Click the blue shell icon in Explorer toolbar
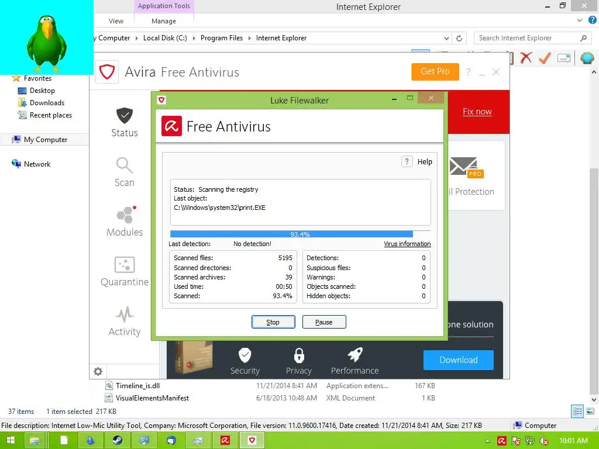 coord(587,58)
